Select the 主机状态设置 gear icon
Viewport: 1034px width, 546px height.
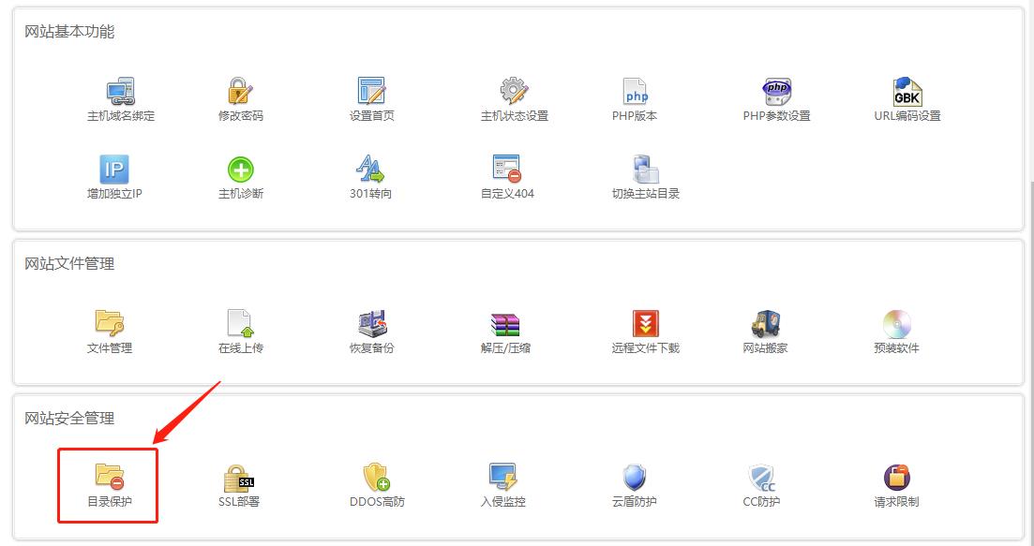(514, 92)
